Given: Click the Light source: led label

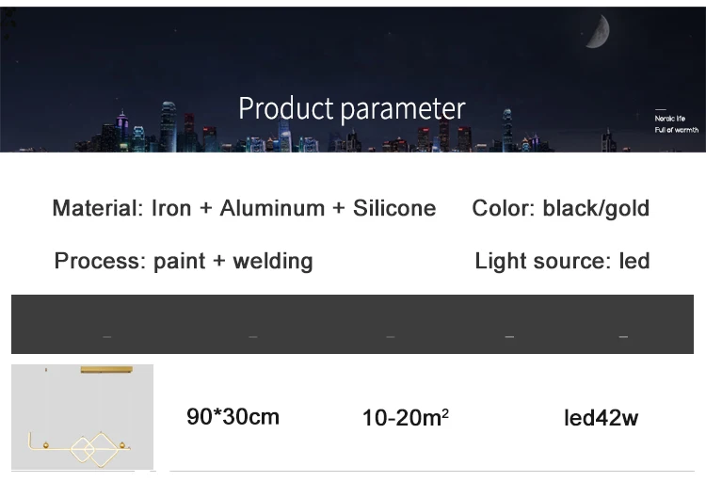Looking at the screenshot, I should point(562,261).
